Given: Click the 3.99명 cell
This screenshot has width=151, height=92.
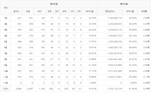Looking at the screenshot, I should pos(146,30).
